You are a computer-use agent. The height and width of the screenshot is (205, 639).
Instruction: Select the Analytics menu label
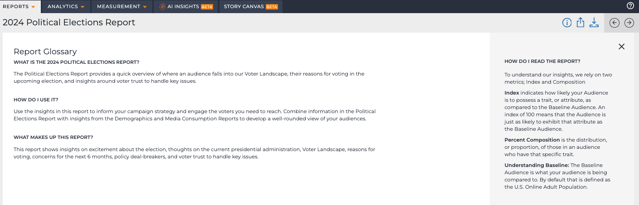tap(63, 7)
